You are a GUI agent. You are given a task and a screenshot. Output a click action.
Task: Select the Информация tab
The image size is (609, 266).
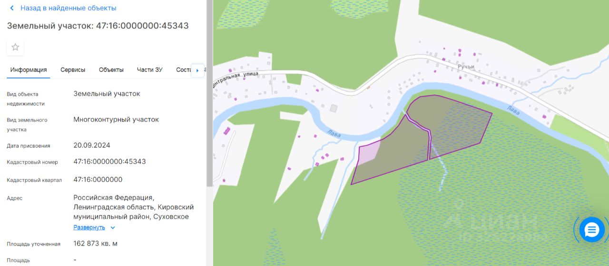pos(29,70)
